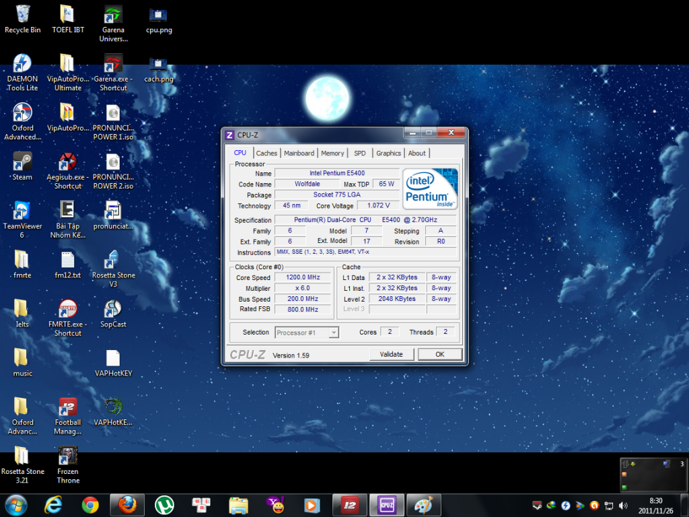Viewport: 689px width, 517px height.
Task: Open Windows Media Player taskbar icon
Action: point(312,505)
